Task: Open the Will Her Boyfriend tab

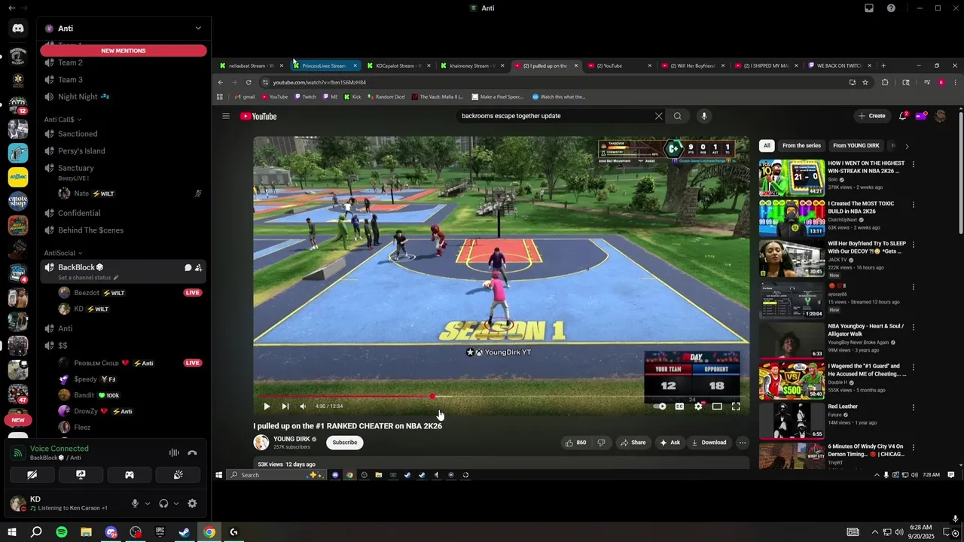Action: coord(691,65)
